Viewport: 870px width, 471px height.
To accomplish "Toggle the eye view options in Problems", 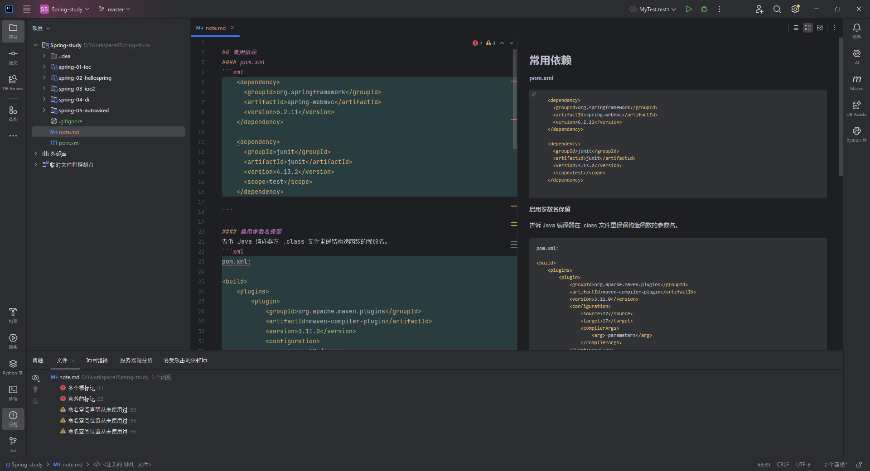I will click(x=35, y=378).
